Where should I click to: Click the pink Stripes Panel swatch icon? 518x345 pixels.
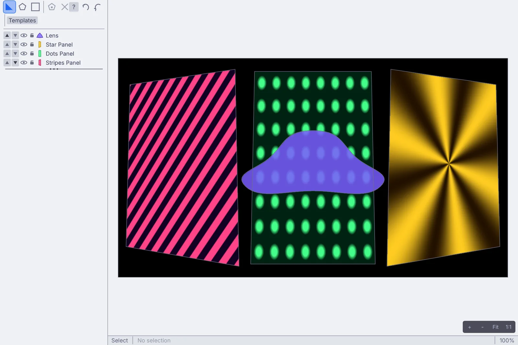[40, 62]
